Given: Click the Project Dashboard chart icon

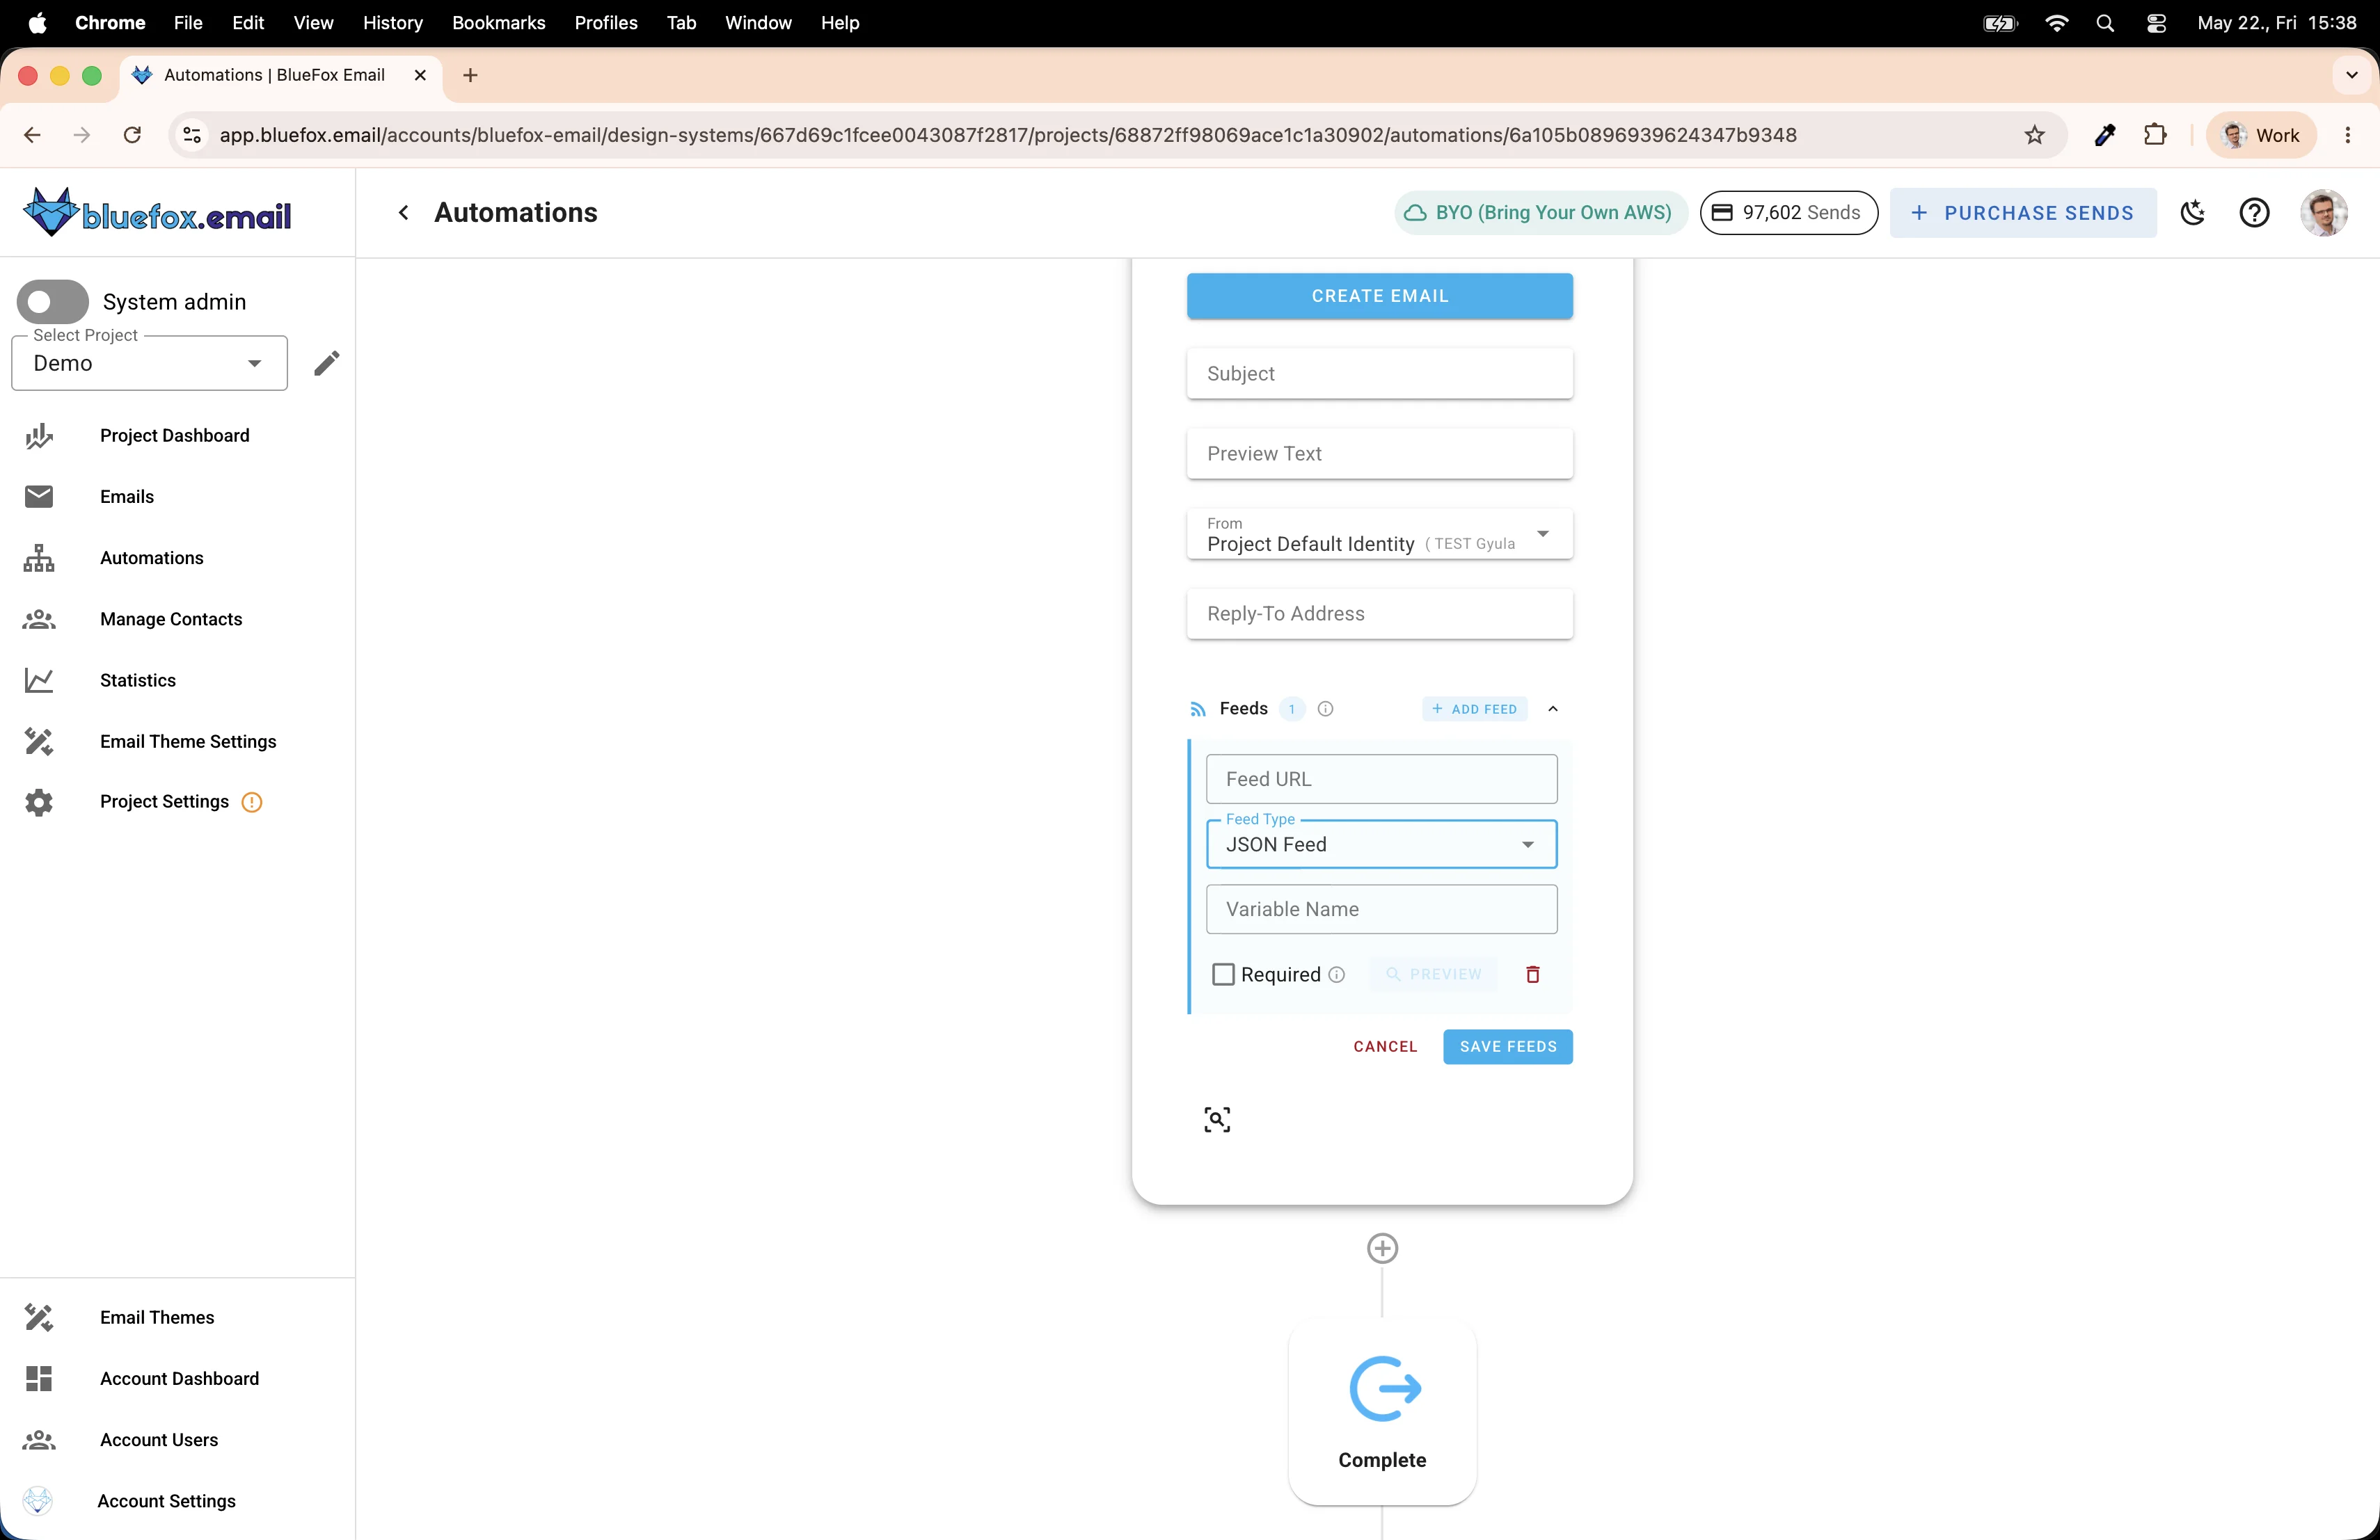Looking at the screenshot, I should click(x=39, y=435).
